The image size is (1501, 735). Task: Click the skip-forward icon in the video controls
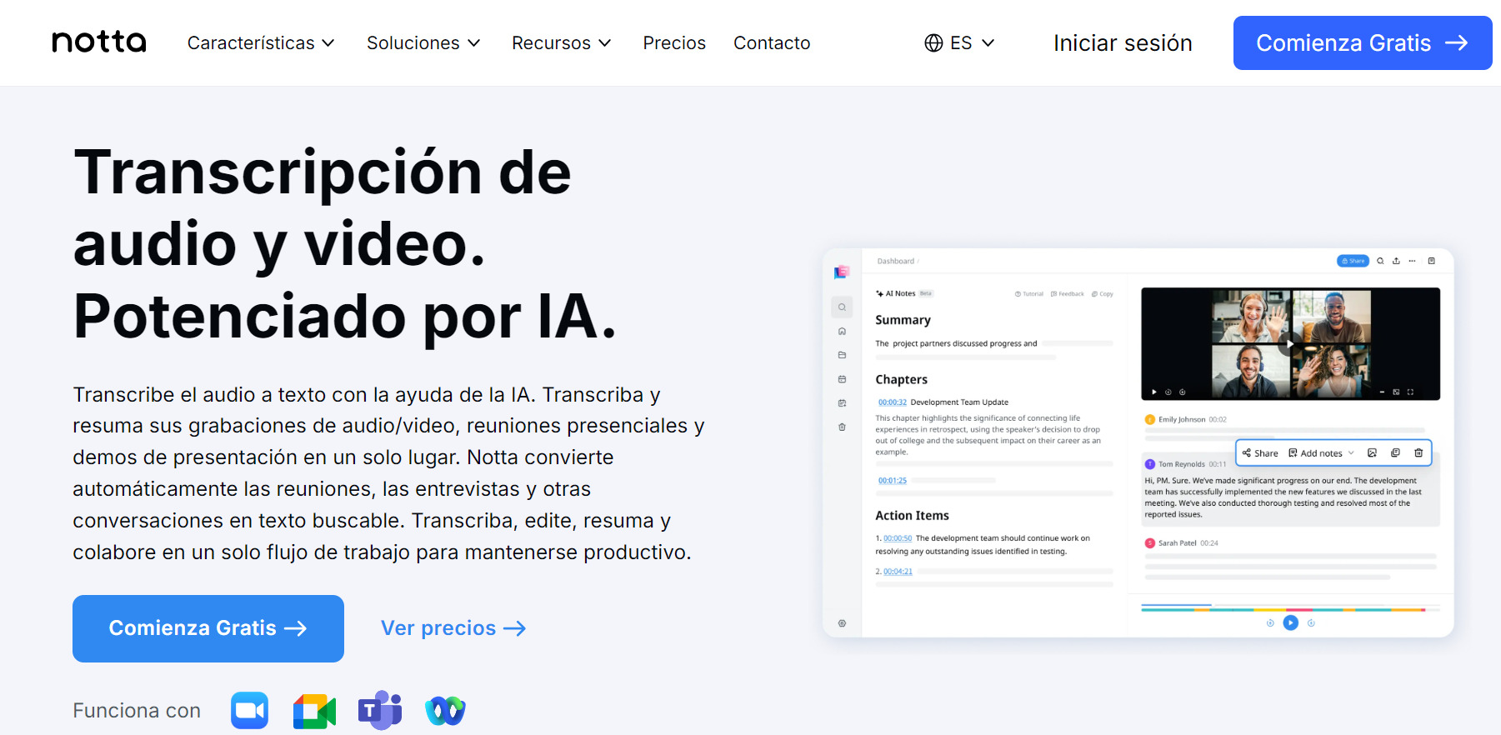pyautogui.click(x=1183, y=392)
